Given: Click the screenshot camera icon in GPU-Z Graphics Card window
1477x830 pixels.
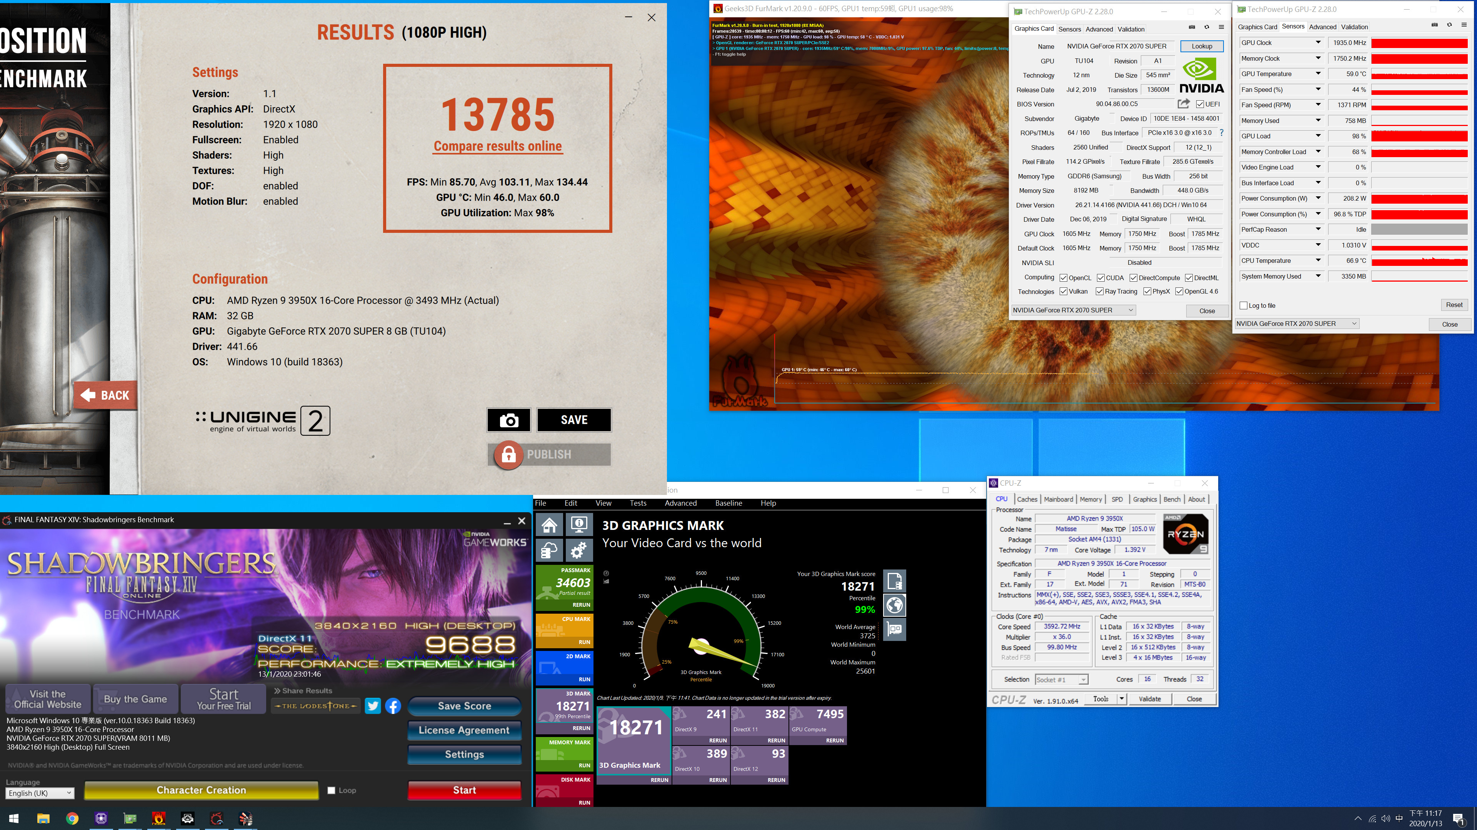Looking at the screenshot, I should pyautogui.click(x=1192, y=27).
